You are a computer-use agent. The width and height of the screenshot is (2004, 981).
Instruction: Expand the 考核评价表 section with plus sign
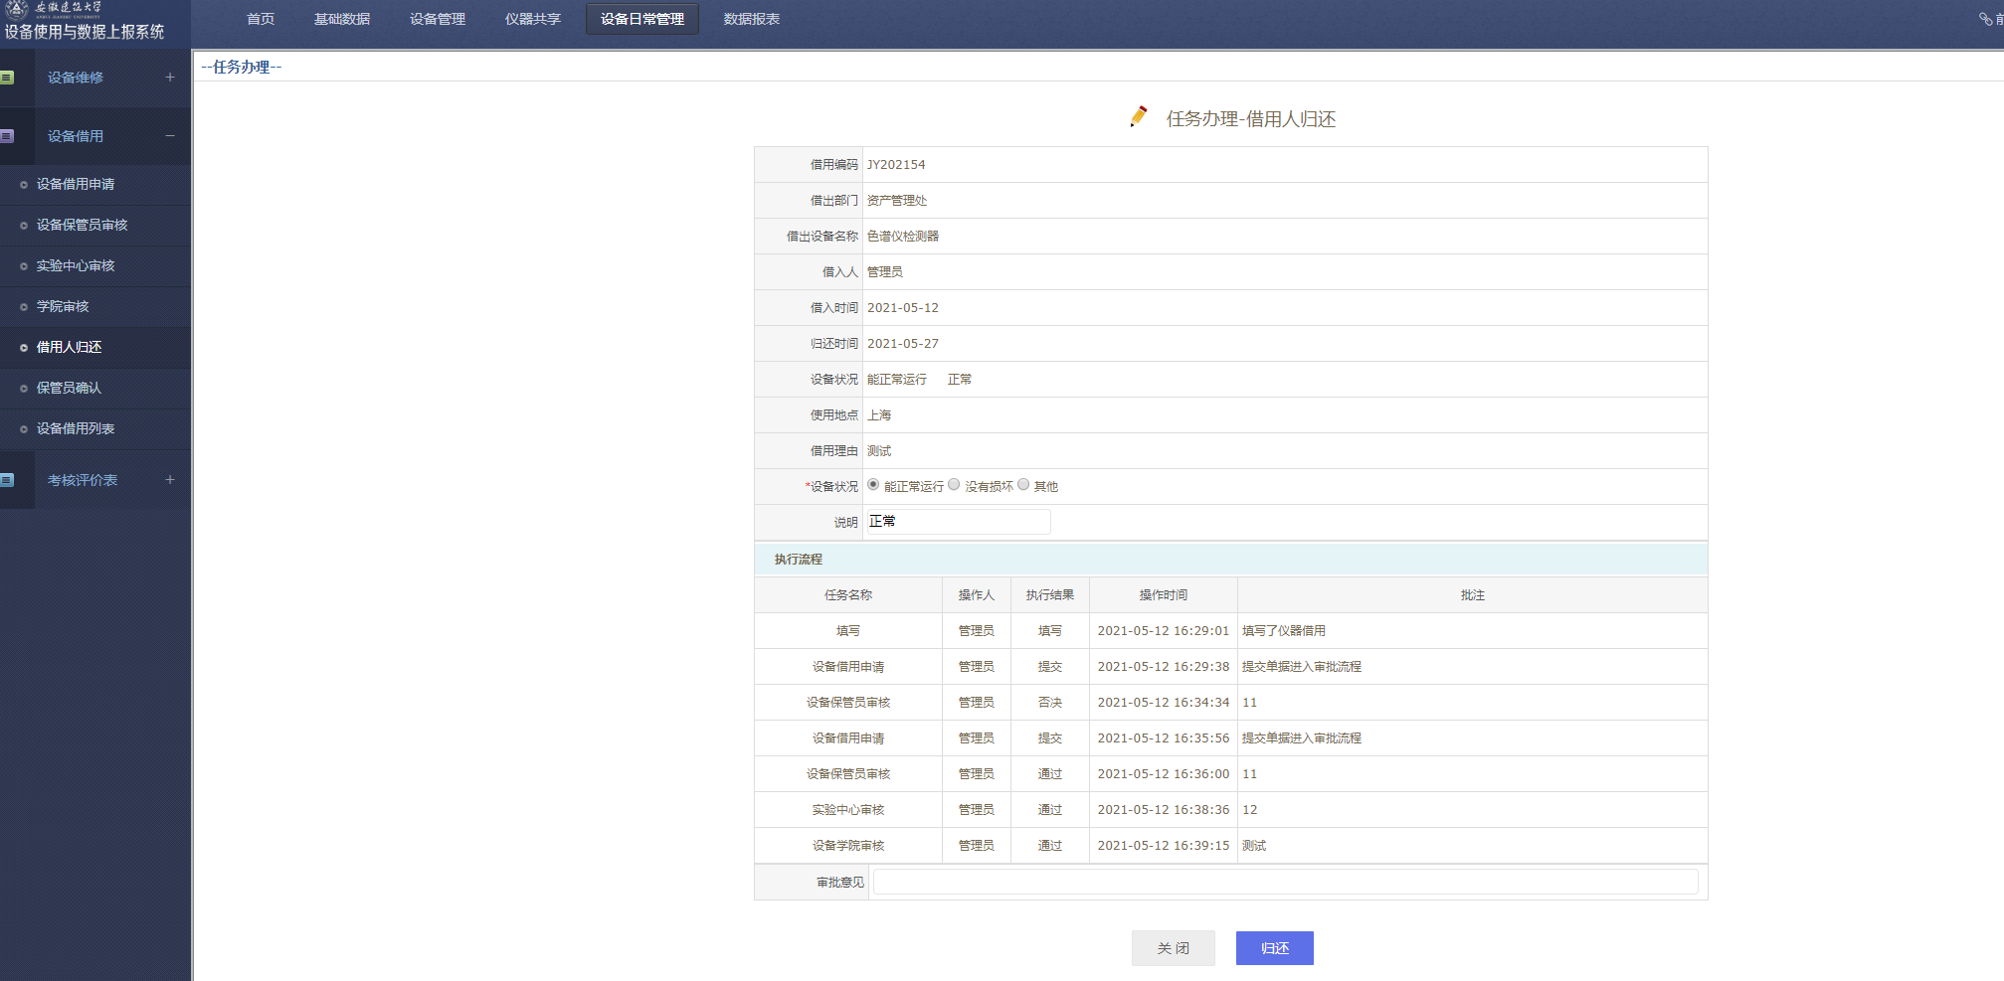click(x=170, y=480)
